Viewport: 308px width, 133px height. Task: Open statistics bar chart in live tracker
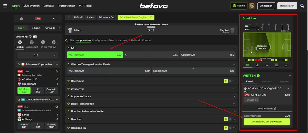pyautogui.click(x=257, y=65)
